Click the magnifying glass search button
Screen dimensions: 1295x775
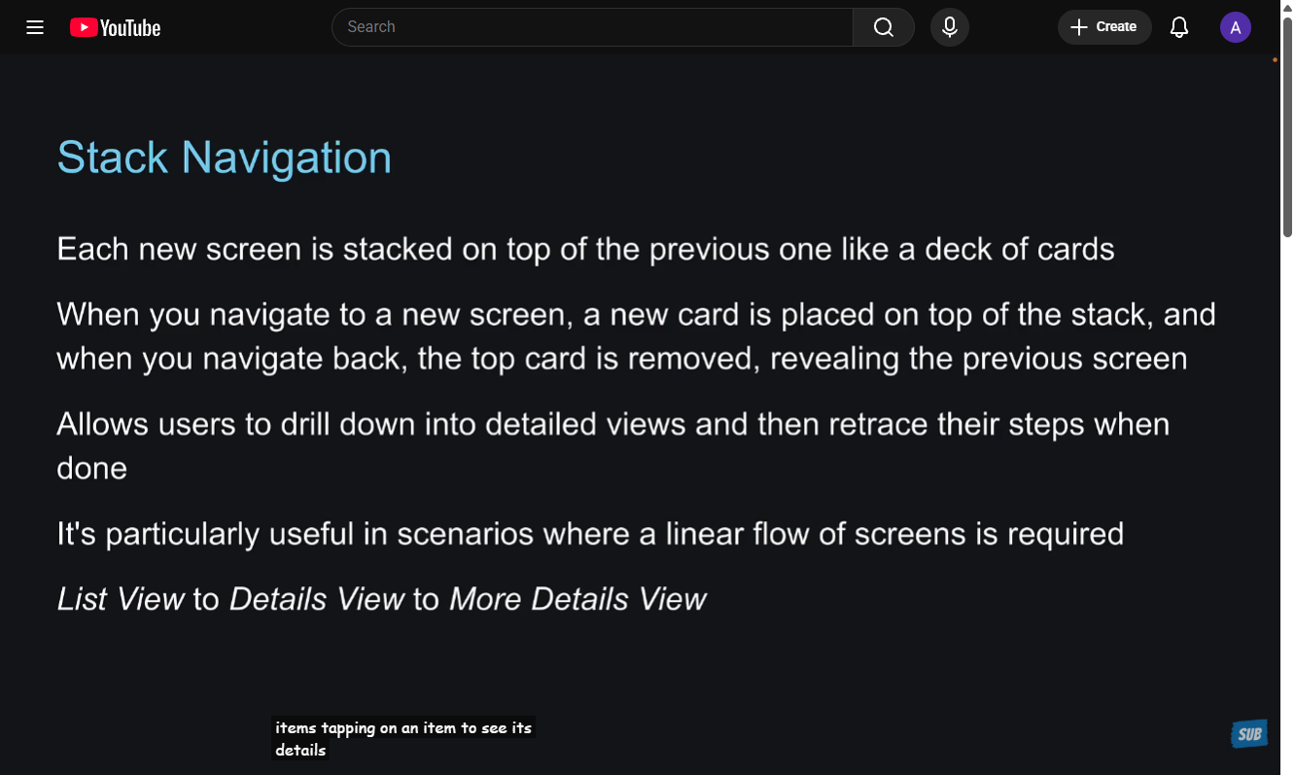[883, 27]
